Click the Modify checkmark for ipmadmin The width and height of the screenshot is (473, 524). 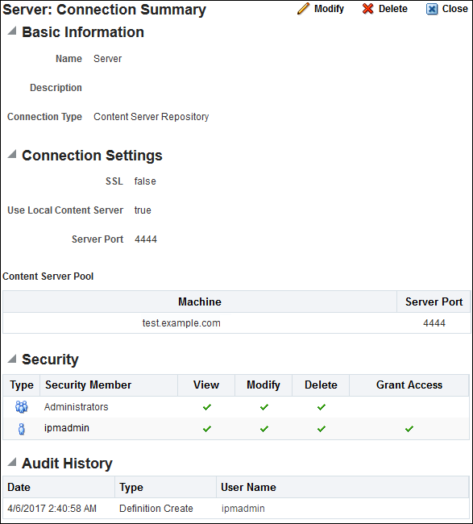tap(263, 429)
